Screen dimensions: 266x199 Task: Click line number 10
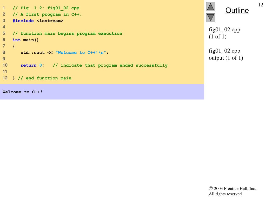point(5,65)
